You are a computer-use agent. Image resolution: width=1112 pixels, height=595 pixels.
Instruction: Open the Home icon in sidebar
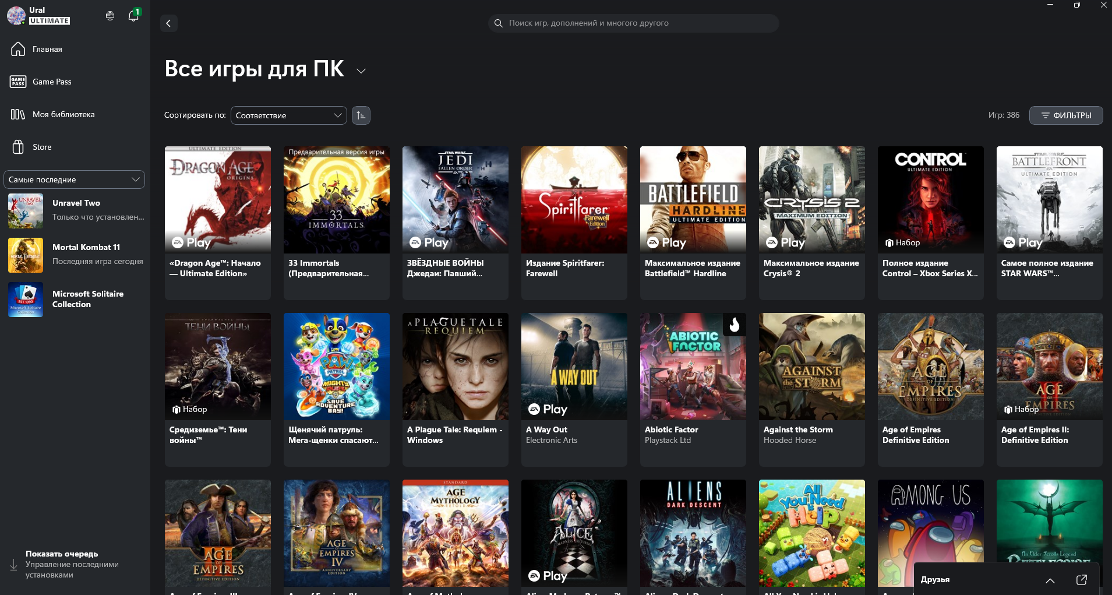[18, 49]
